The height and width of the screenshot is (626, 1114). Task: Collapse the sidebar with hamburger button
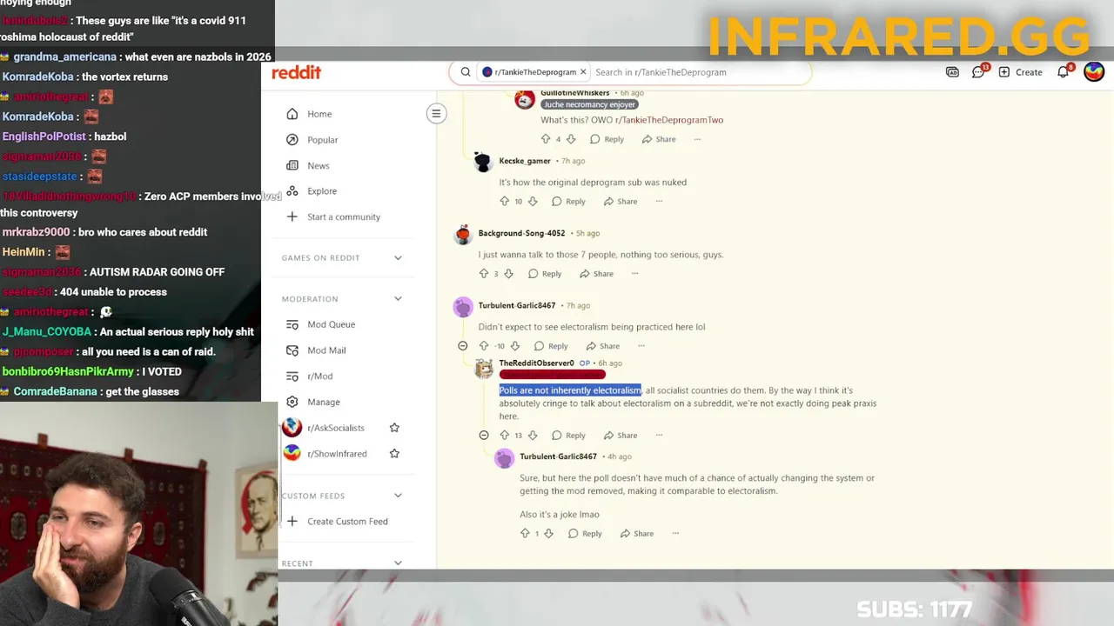coord(436,113)
